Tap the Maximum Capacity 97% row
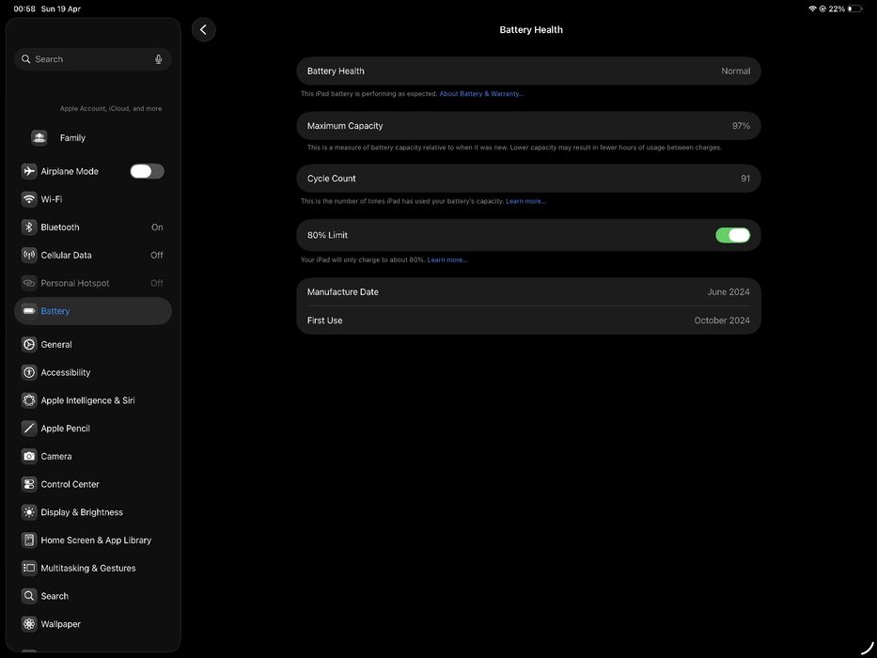Screen dimensions: 877x658 coord(528,126)
